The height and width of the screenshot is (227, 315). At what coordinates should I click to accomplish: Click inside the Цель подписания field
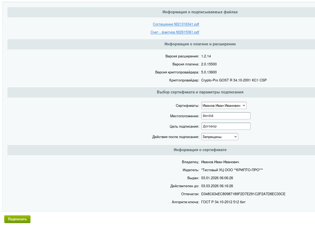coord(226,126)
